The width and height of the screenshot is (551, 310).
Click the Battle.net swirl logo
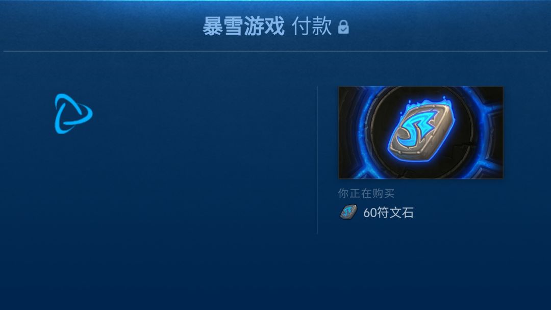click(73, 113)
